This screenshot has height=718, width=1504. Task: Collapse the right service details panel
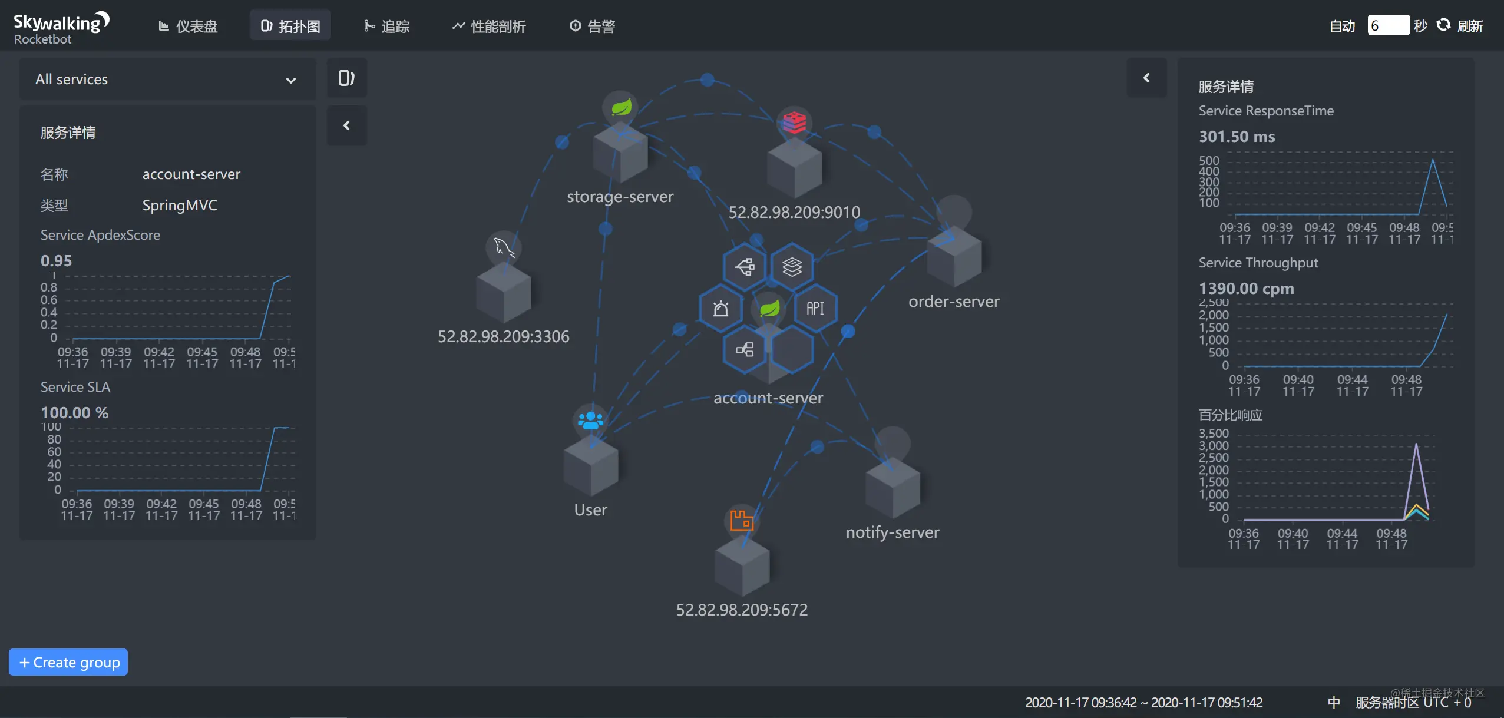(x=1146, y=78)
